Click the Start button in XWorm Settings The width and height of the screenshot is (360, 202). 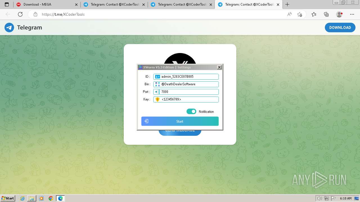(180, 121)
